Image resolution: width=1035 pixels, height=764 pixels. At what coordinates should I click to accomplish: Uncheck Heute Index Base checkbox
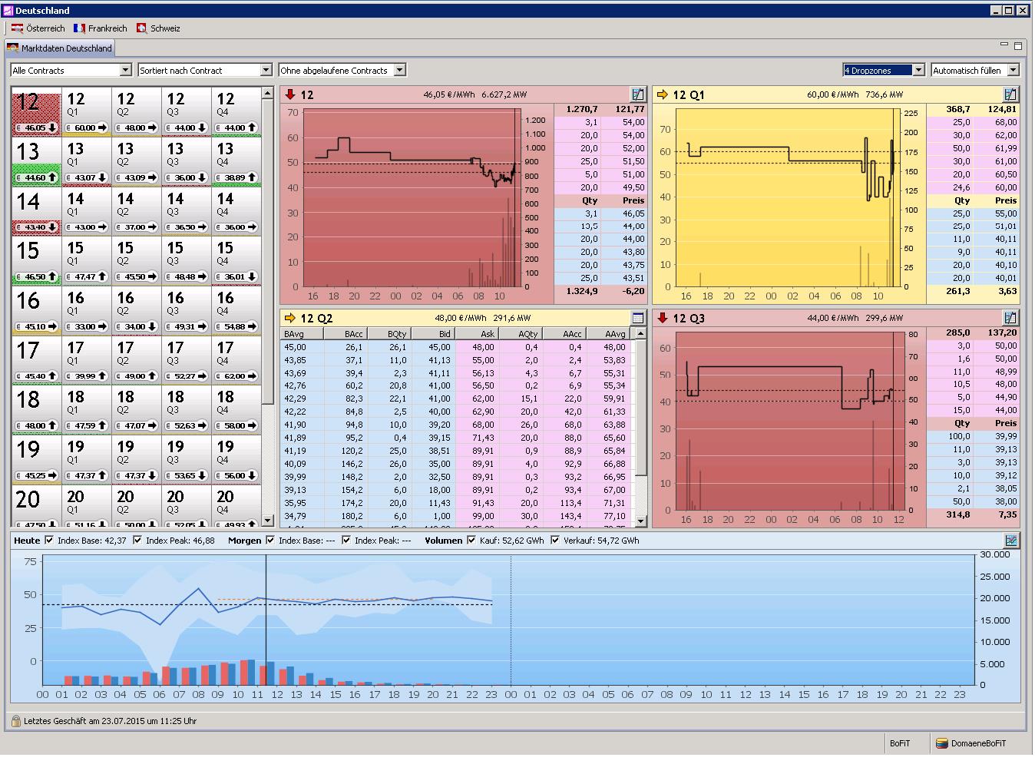(x=50, y=541)
